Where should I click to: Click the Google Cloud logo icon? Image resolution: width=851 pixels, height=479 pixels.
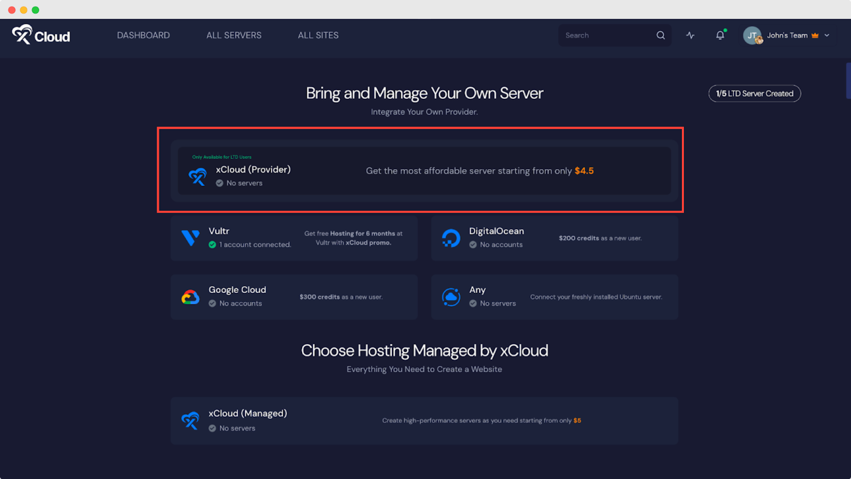pyautogui.click(x=190, y=297)
